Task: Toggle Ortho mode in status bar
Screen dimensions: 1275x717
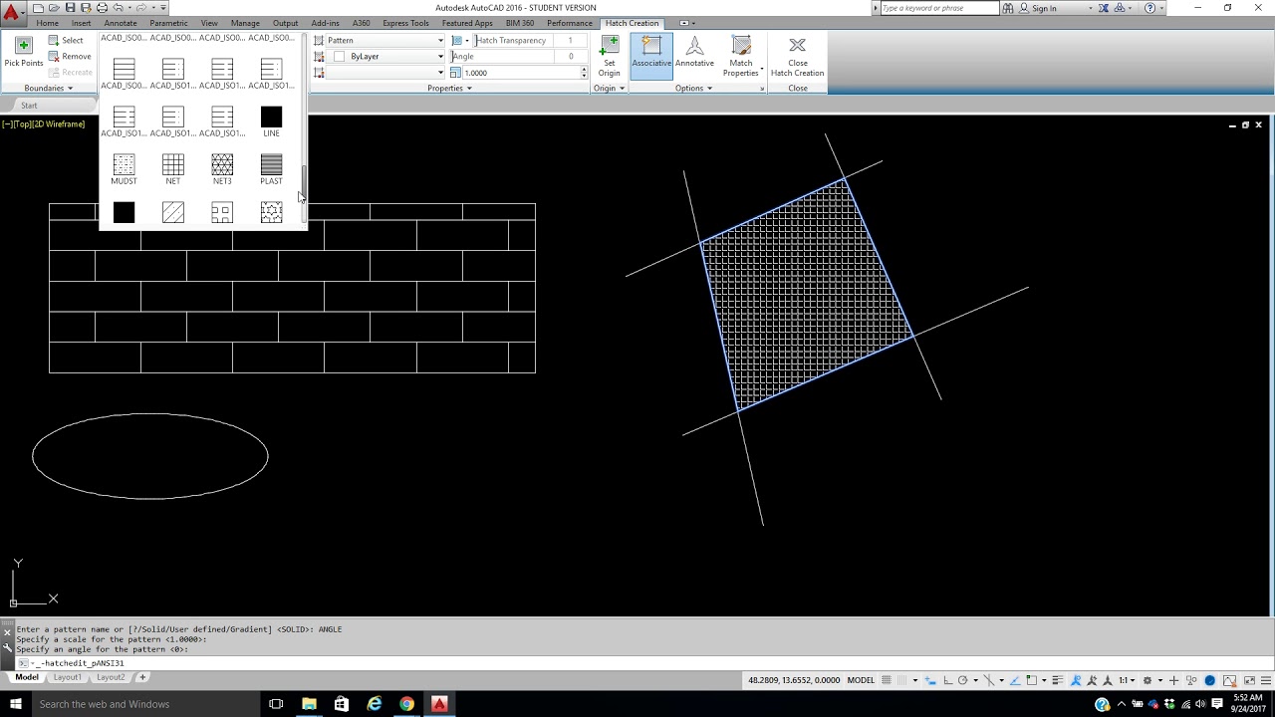Action: (948, 680)
